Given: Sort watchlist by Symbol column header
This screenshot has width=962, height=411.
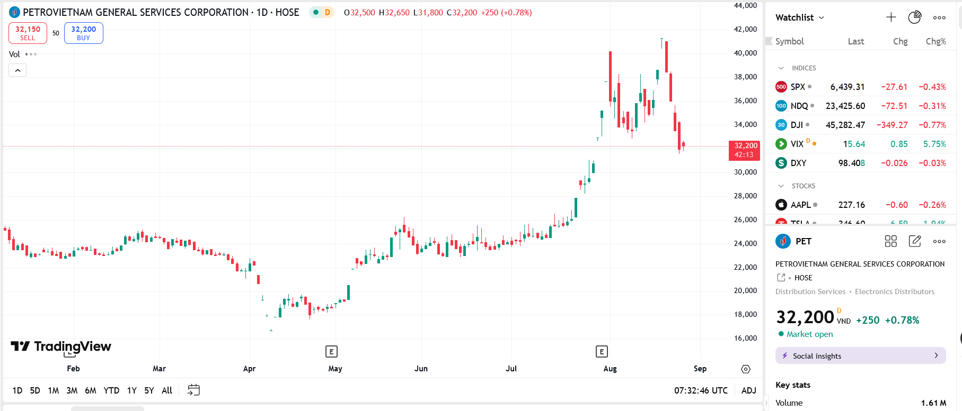Looking at the screenshot, I should point(789,41).
